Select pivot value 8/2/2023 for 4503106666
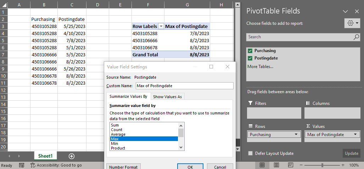The height and width of the screenshot is (169, 364). [x=187, y=41]
